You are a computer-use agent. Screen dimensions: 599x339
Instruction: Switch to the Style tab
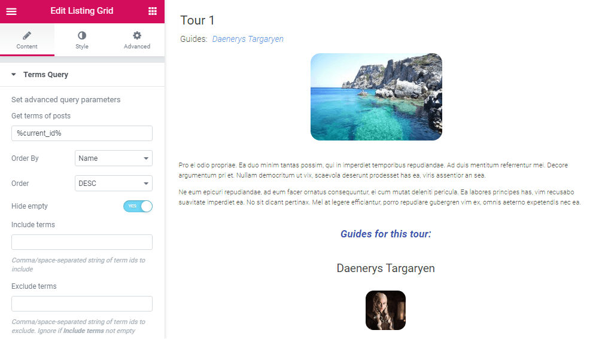pos(82,39)
